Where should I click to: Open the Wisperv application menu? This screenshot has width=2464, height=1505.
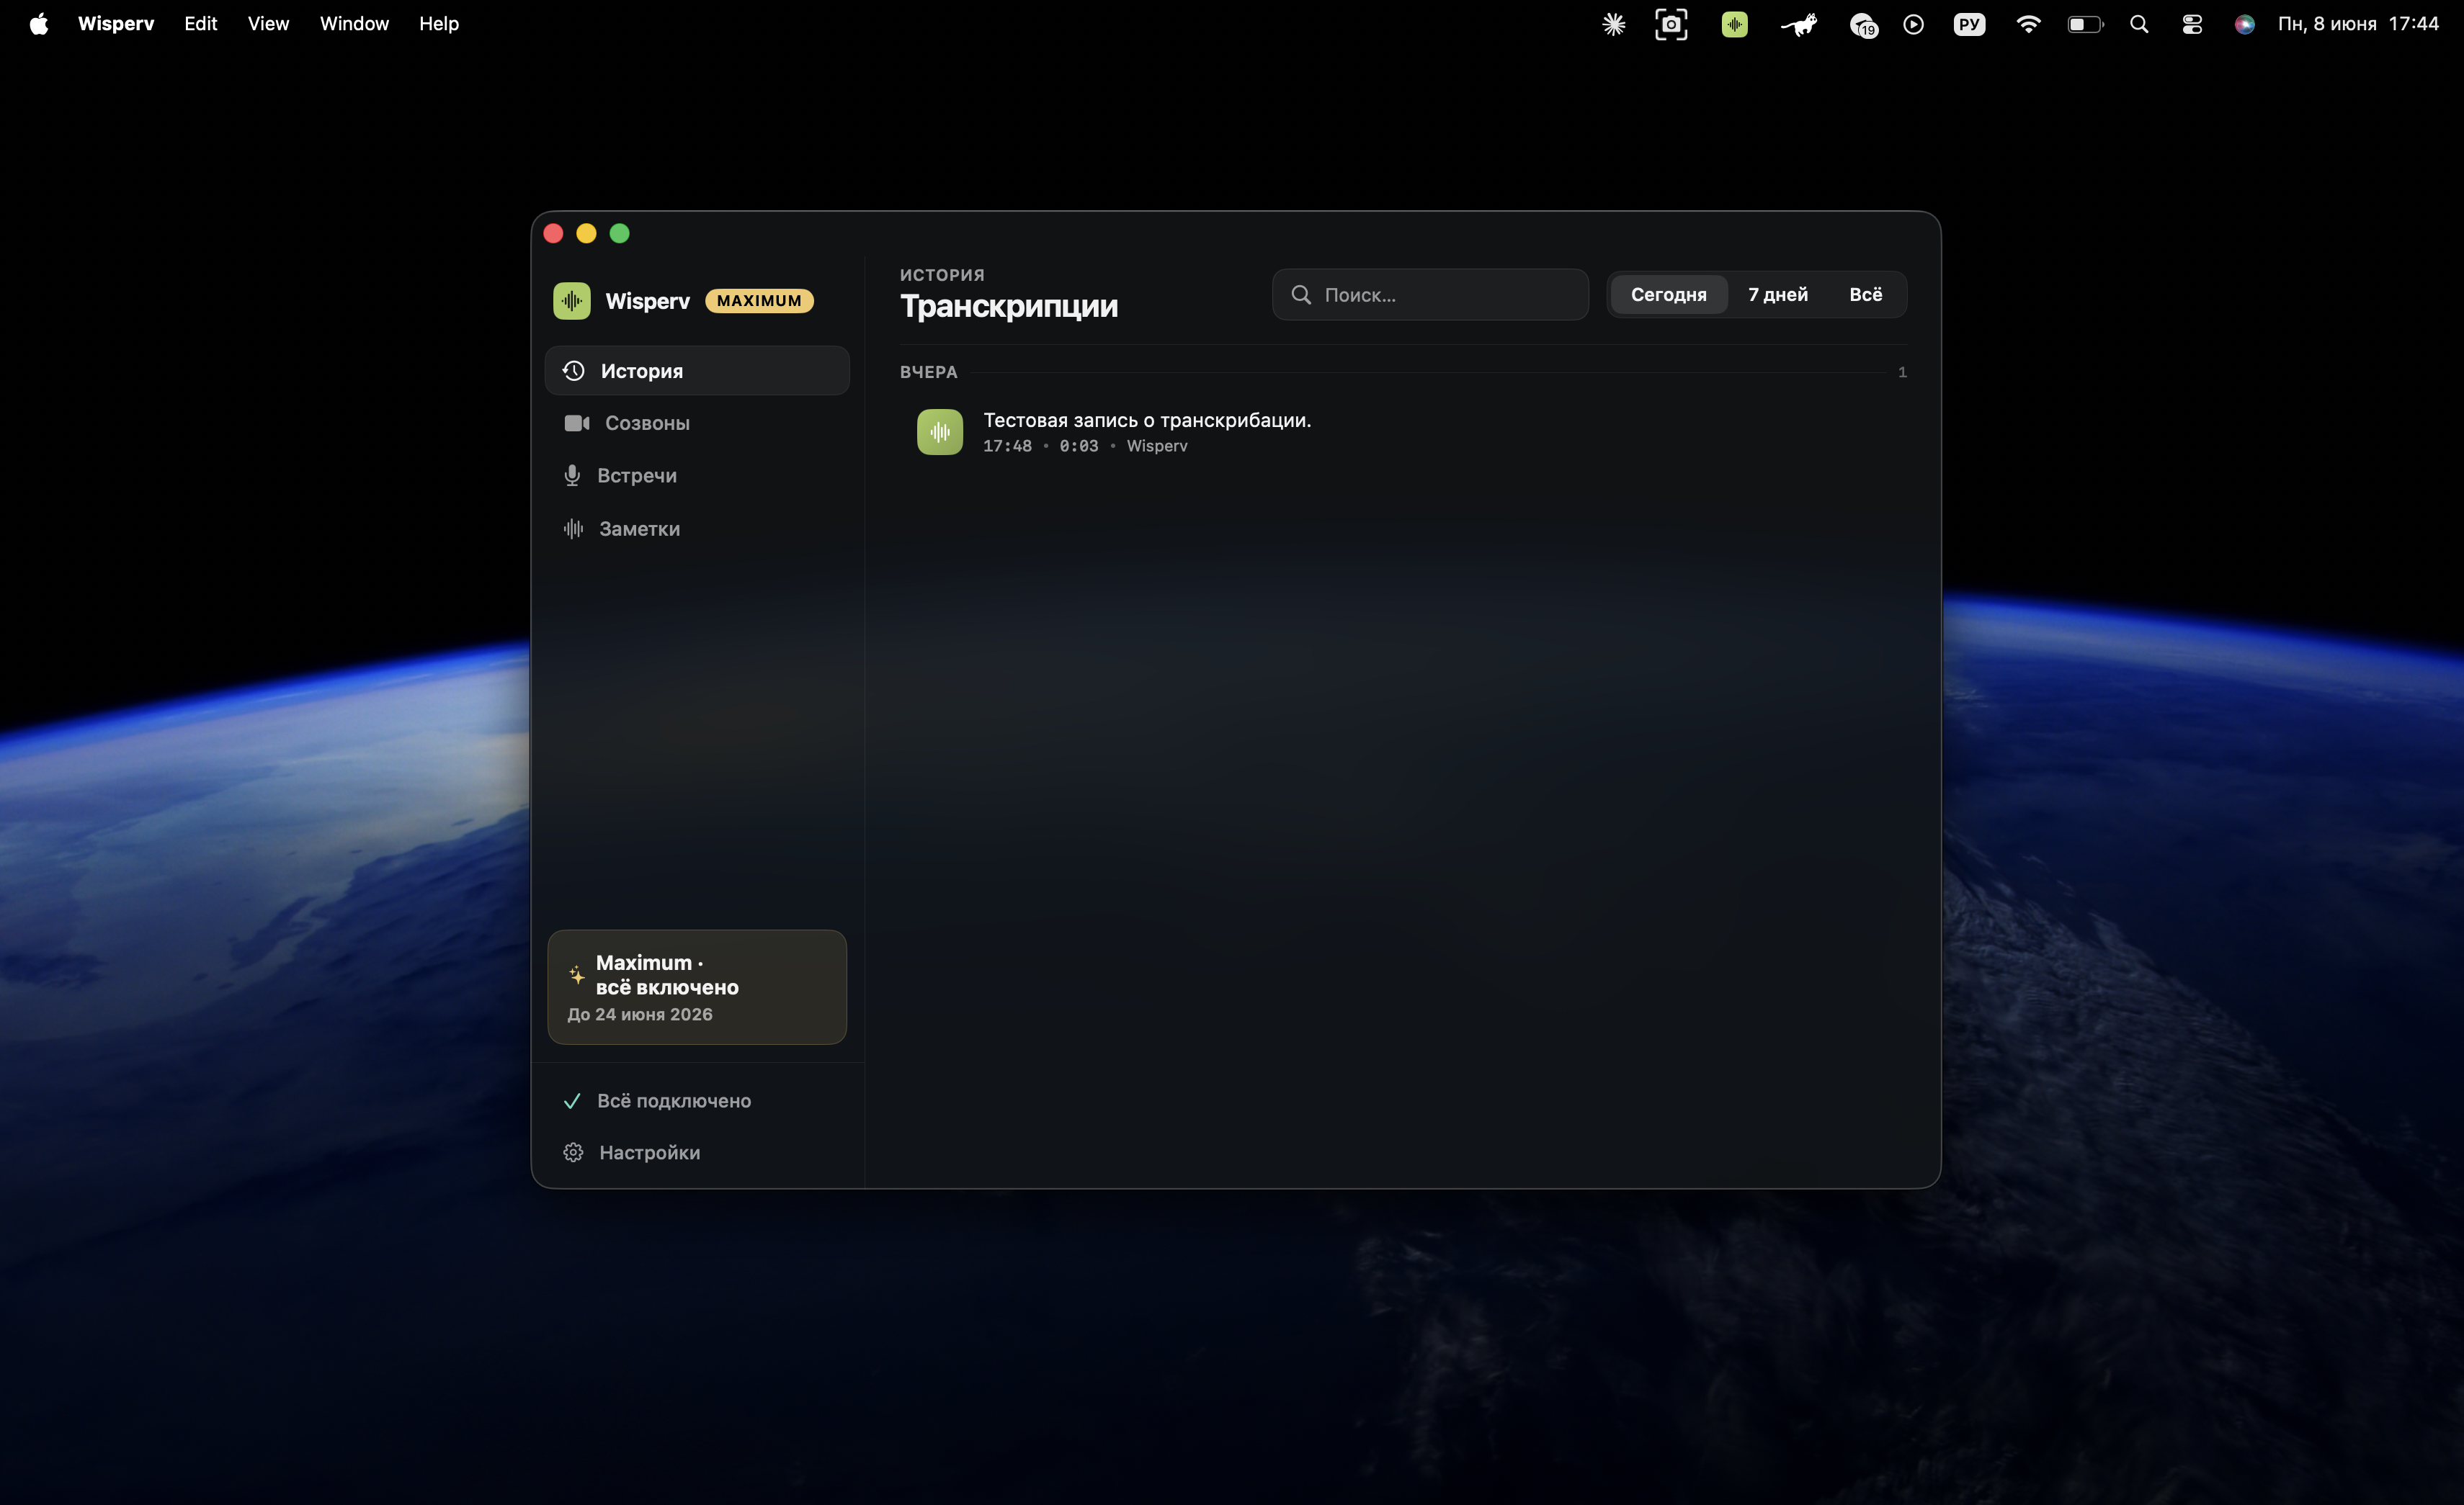[x=116, y=24]
